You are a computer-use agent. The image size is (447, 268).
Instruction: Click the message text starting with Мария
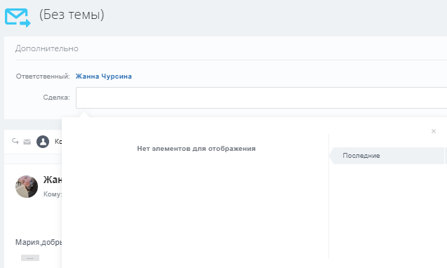39,242
